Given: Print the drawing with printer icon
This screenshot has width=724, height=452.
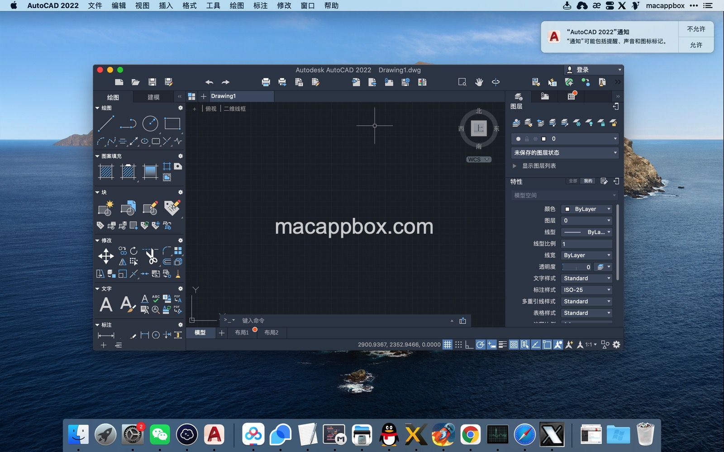Looking at the screenshot, I should (x=266, y=82).
